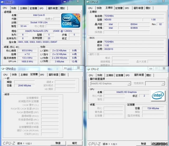Open 主機板 tab in the CPU window

(24, 8)
